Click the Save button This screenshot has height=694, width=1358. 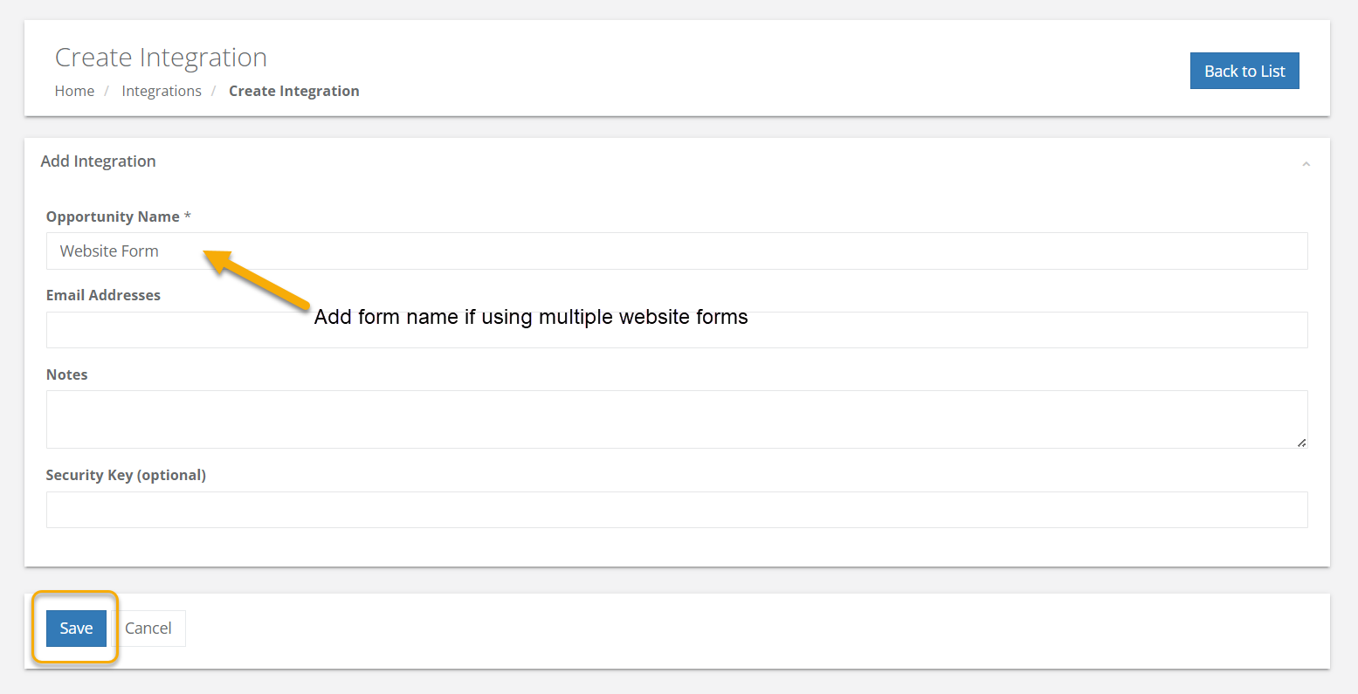[75, 628]
